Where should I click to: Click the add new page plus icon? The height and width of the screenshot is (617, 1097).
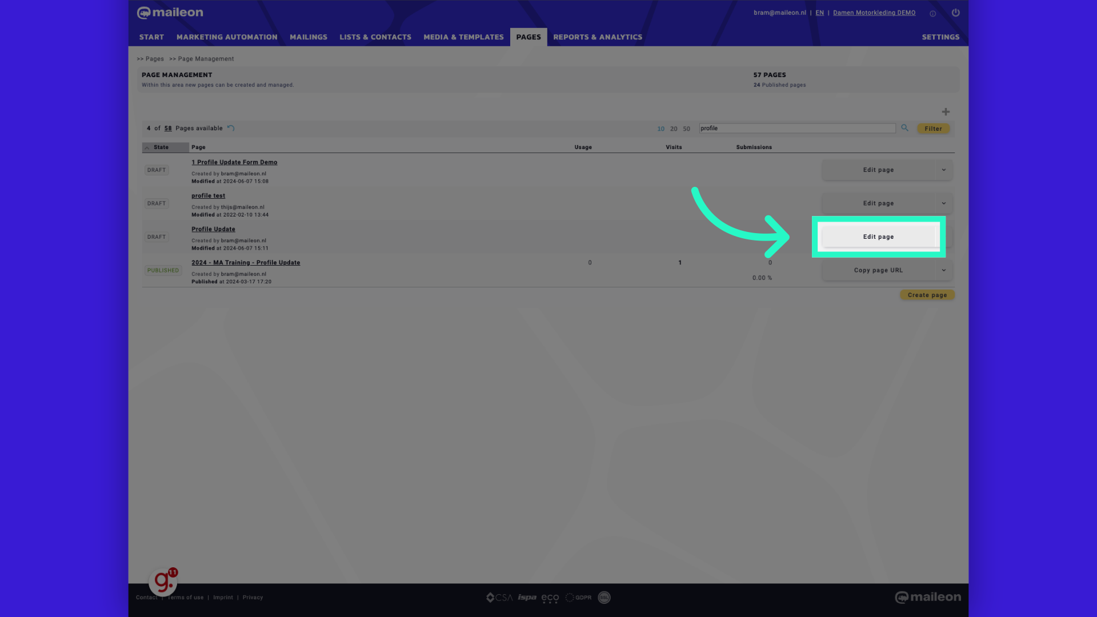coord(946,111)
